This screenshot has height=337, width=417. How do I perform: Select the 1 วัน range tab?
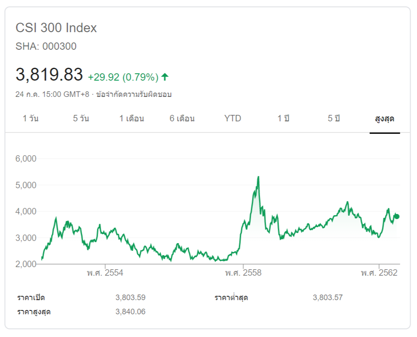pos(30,119)
